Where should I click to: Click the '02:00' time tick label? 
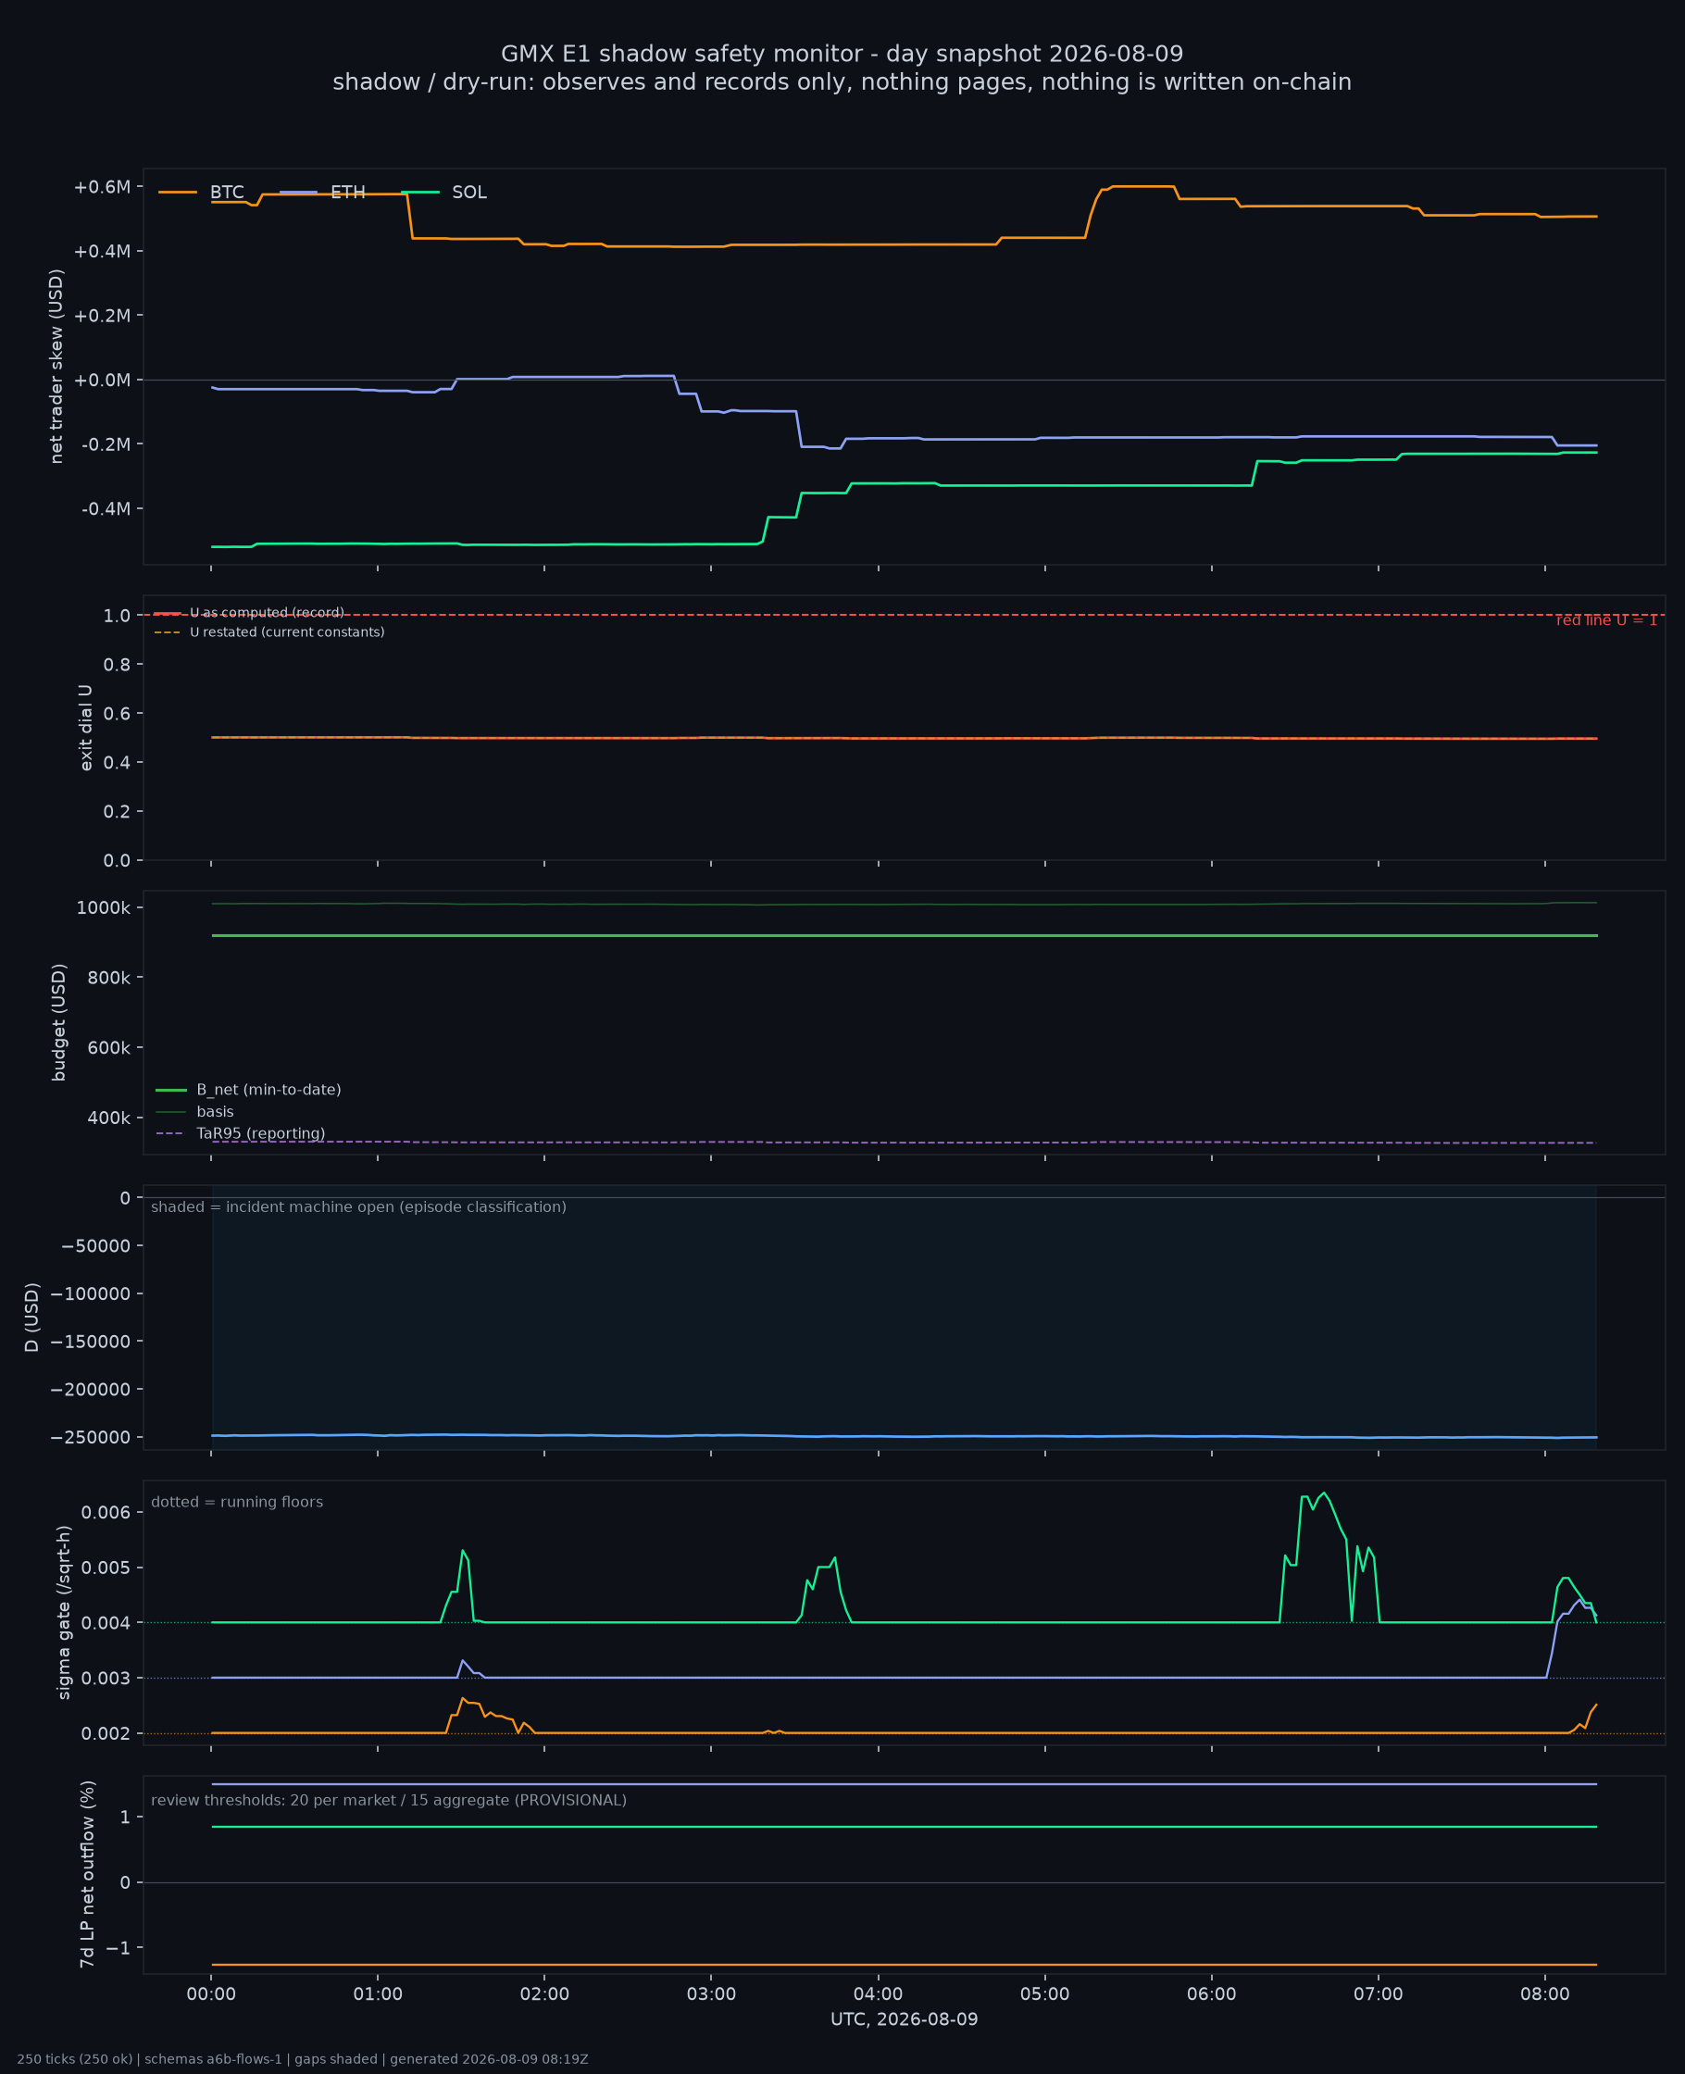point(544,1994)
